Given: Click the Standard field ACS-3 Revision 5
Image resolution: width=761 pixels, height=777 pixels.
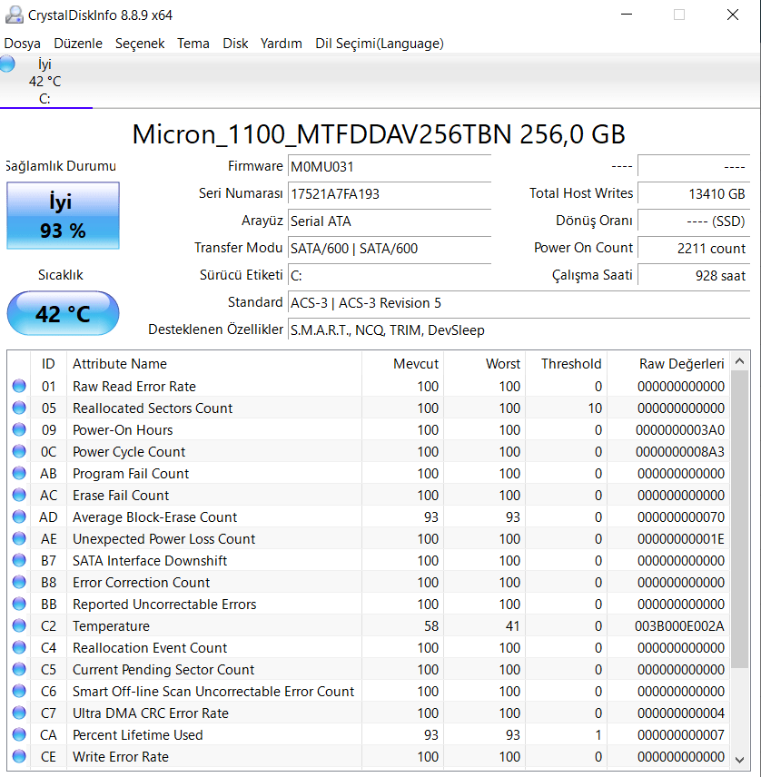Looking at the screenshot, I should 519,303.
